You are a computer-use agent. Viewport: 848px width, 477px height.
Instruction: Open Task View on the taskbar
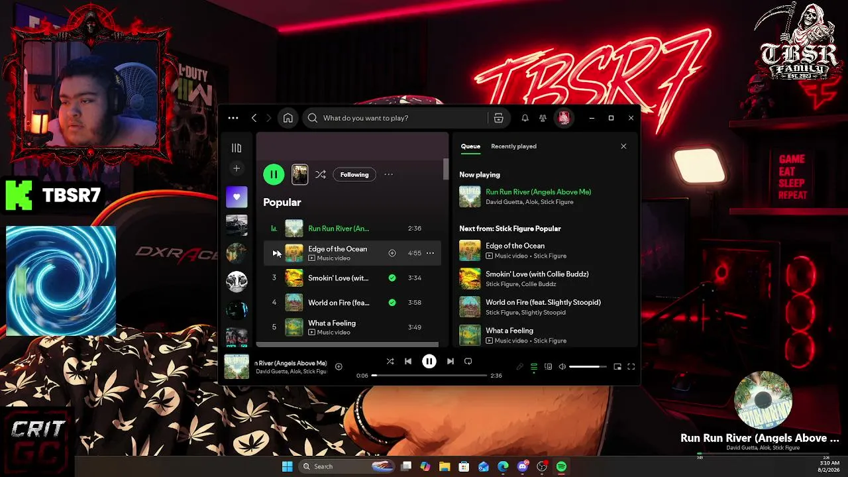pos(406,466)
